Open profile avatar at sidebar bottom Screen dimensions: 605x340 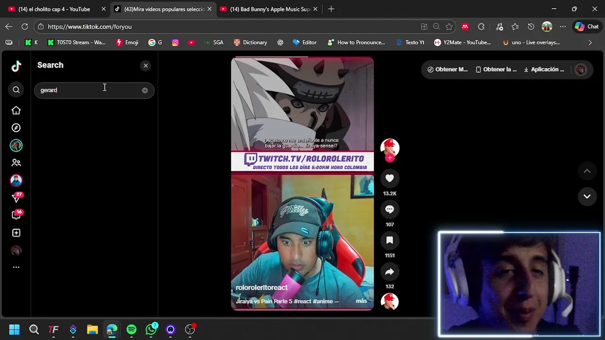pos(16,250)
